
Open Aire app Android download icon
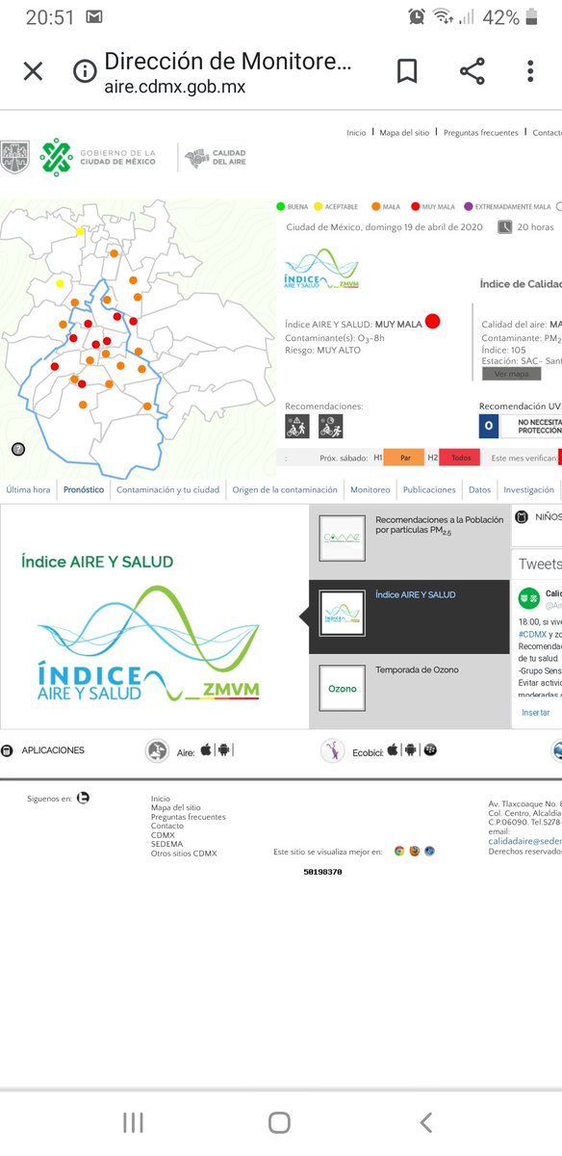(x=224, y=749)
